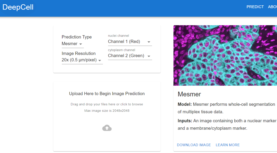277x153 pixels.
Task: Click the "Image Resolution" label
Action: [78, 53]
